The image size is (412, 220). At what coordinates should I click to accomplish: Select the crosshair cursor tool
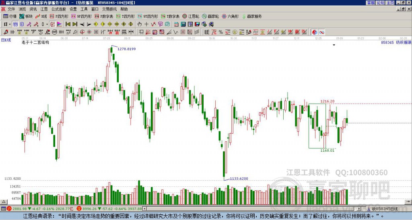point(146,24)
